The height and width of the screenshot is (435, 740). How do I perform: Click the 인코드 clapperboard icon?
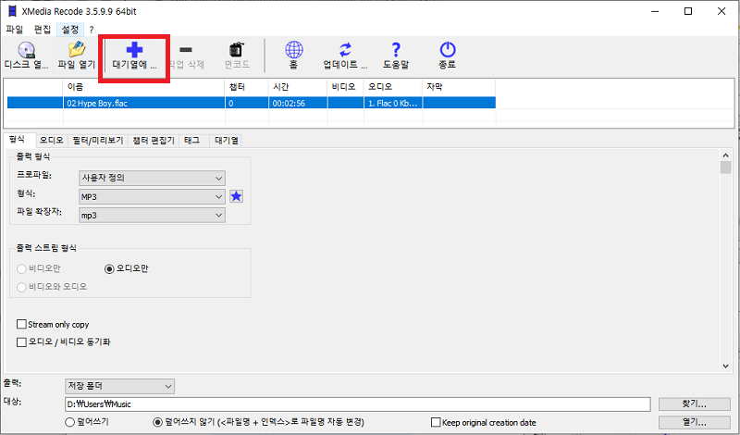(x=237, y=50)
